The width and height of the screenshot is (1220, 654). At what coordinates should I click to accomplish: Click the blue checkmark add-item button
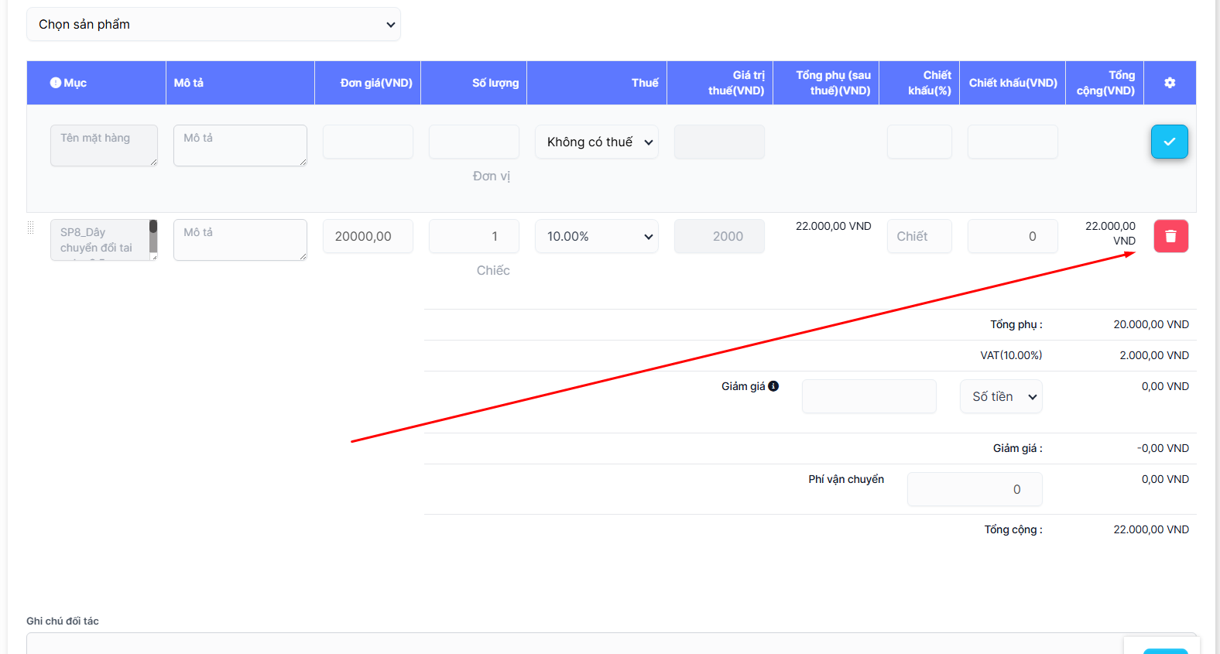(1169, 142)
